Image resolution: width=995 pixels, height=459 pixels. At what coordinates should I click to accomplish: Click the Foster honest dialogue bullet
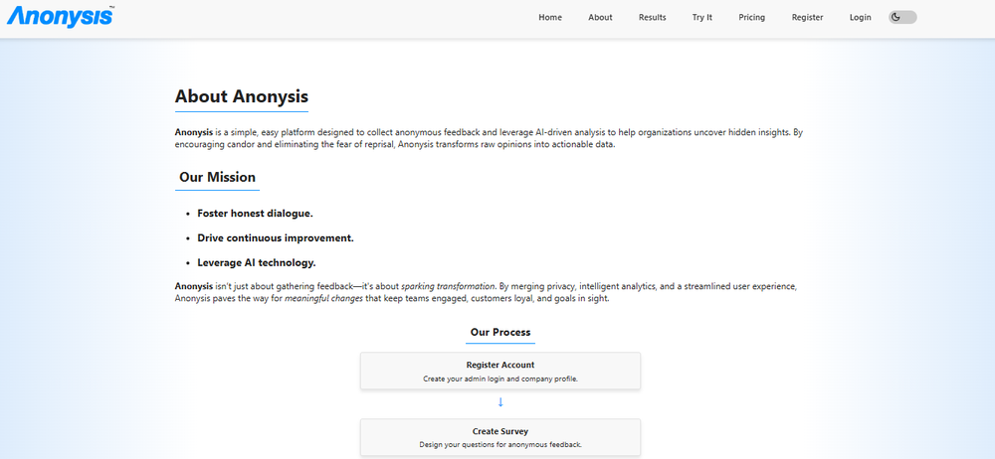[255, 214]
